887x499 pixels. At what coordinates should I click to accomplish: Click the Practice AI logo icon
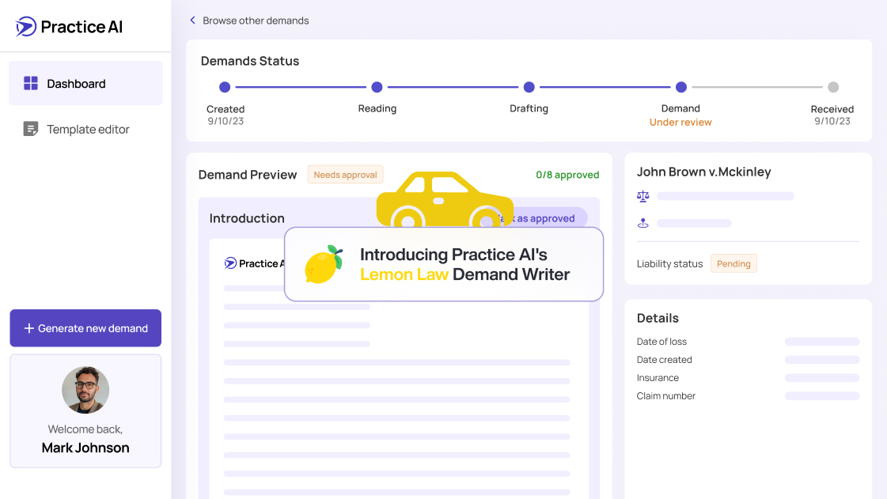[26, 27]
